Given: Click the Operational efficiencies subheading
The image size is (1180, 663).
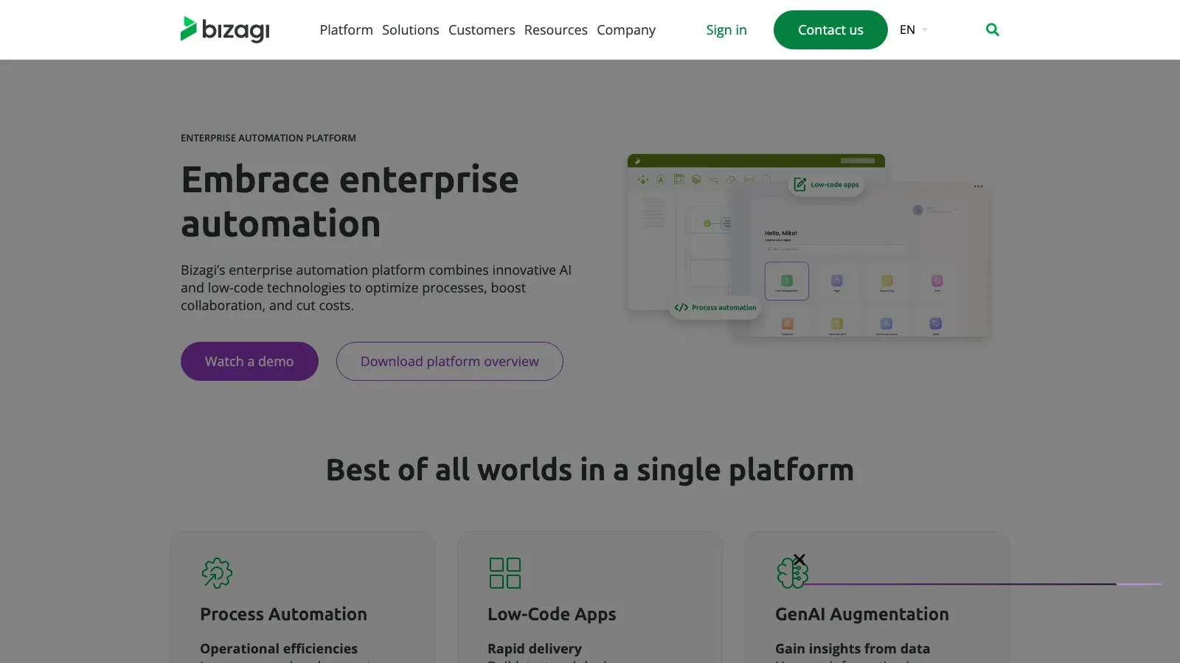Looking at the screenshot, I should click(279, 648).
